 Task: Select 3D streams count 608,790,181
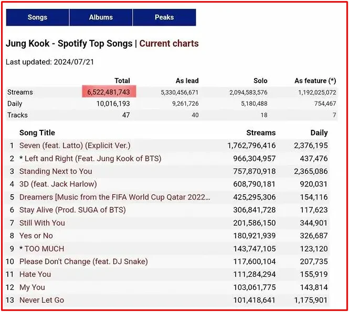click(255, 184)
